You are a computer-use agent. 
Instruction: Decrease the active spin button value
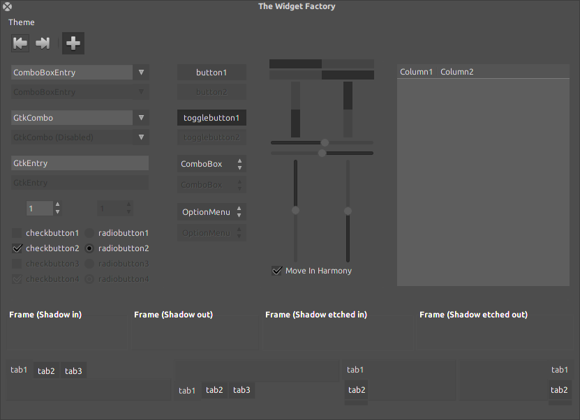pyautogui.click(x=57, y=212)
